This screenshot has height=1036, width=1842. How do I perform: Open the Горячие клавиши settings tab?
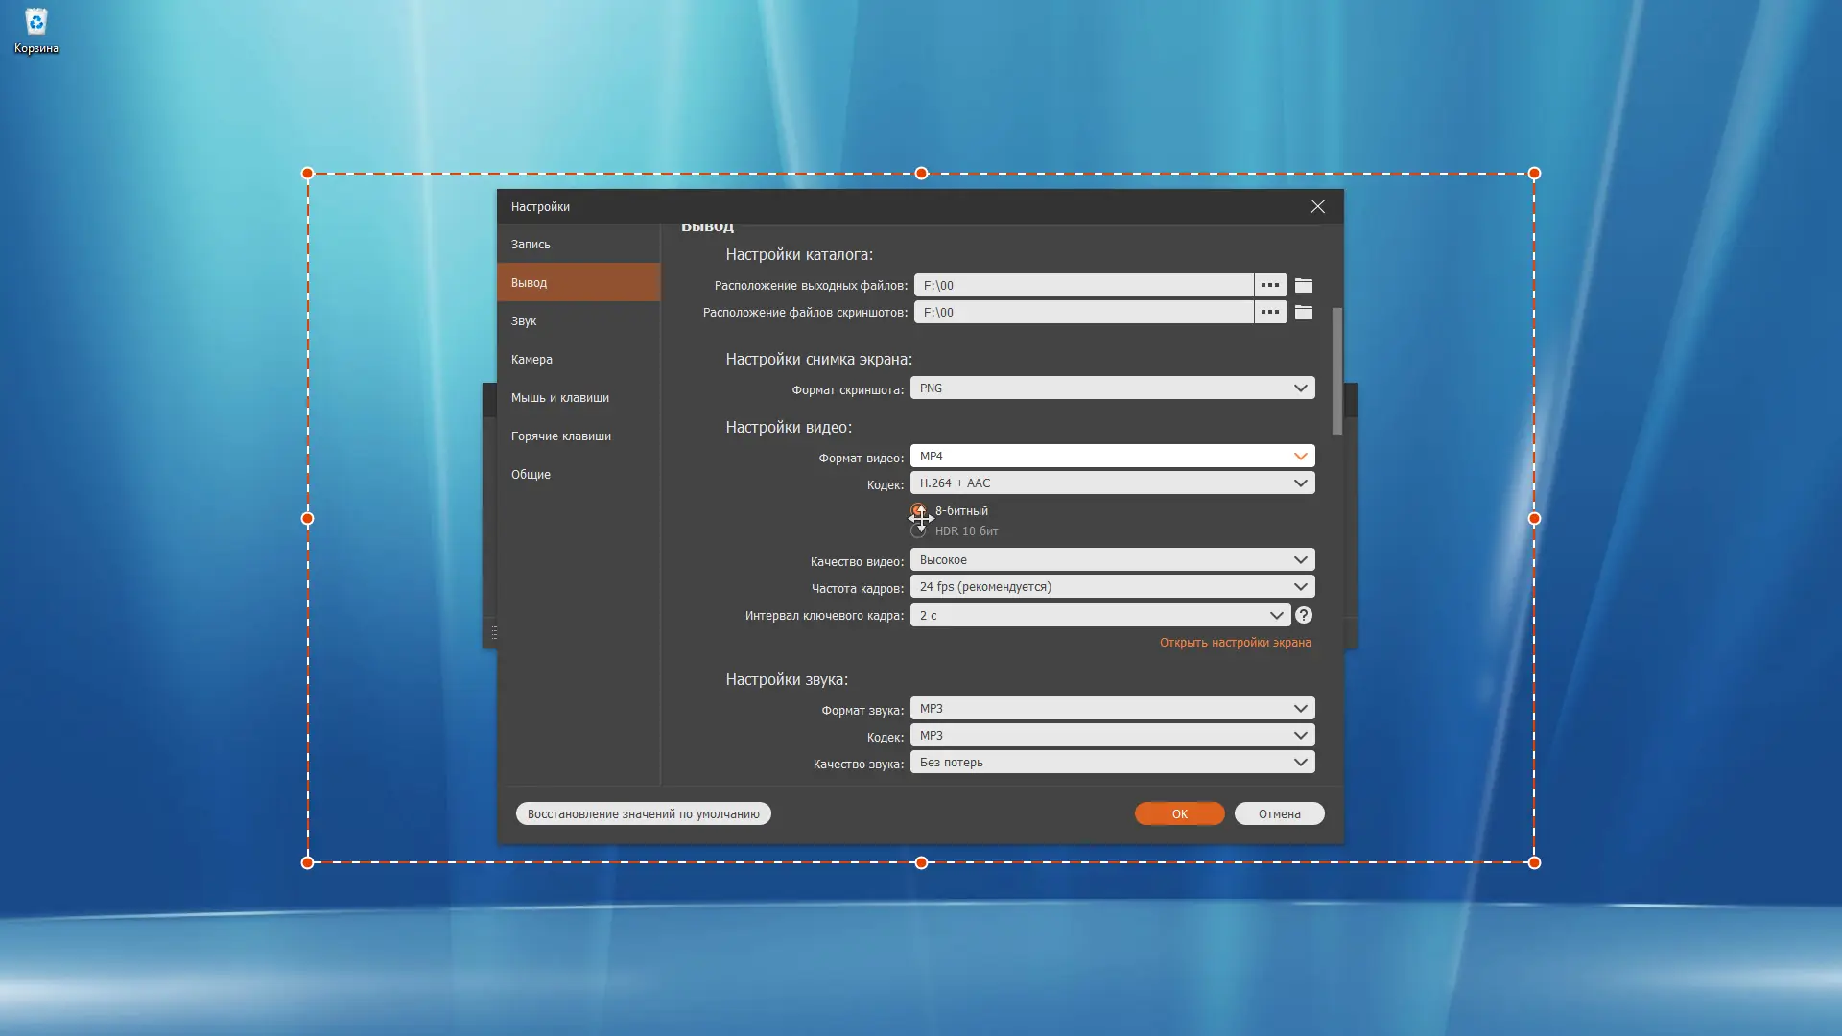560,436
